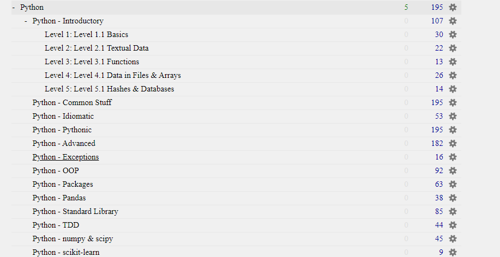Open gear options for Python deck
Screen dimensions: 500x257
click(453, 7)
